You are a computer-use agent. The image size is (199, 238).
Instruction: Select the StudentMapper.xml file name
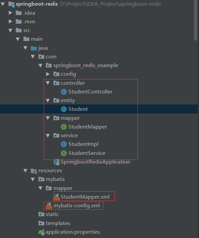[85, 197]
